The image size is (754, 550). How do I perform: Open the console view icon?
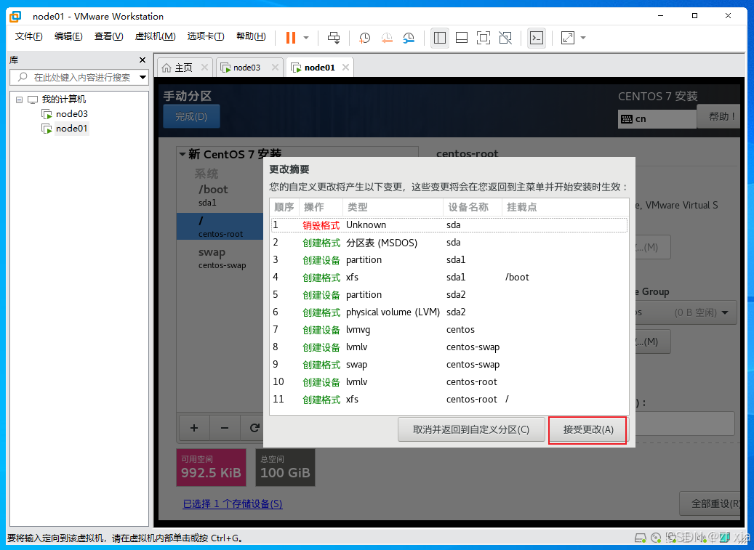pos(536,38)
